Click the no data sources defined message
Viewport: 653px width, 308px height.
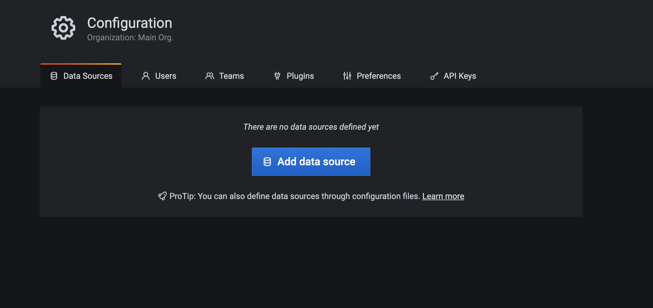(311, 127)
